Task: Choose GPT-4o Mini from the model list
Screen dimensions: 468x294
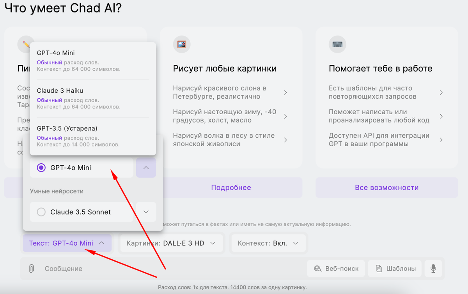Action: (93, 61)
